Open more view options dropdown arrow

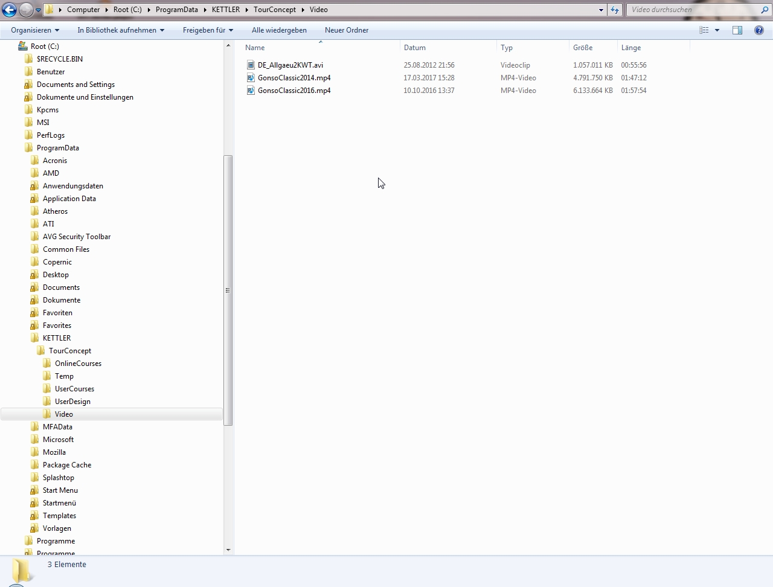point(717,30)
